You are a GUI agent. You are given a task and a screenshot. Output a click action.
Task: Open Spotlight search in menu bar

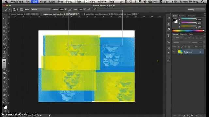point(202,2)
